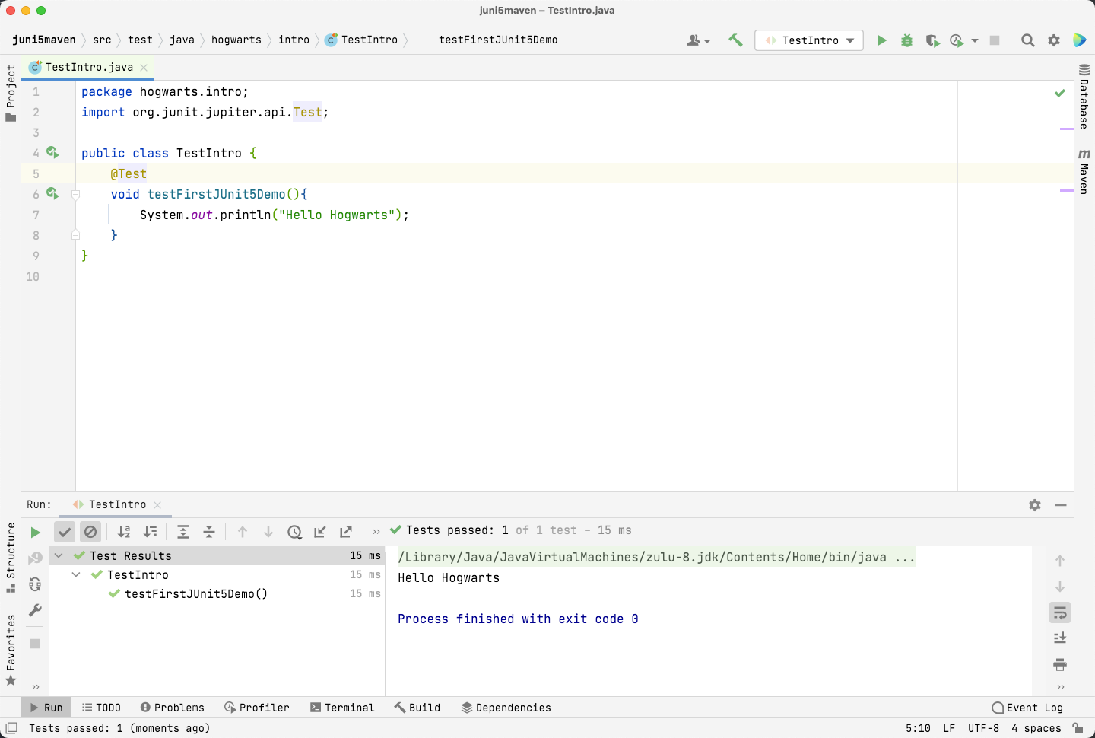Open TestIntro run configuration dropdown
The height and width of the screenshot is (738, 1095).
coord(809,40)
